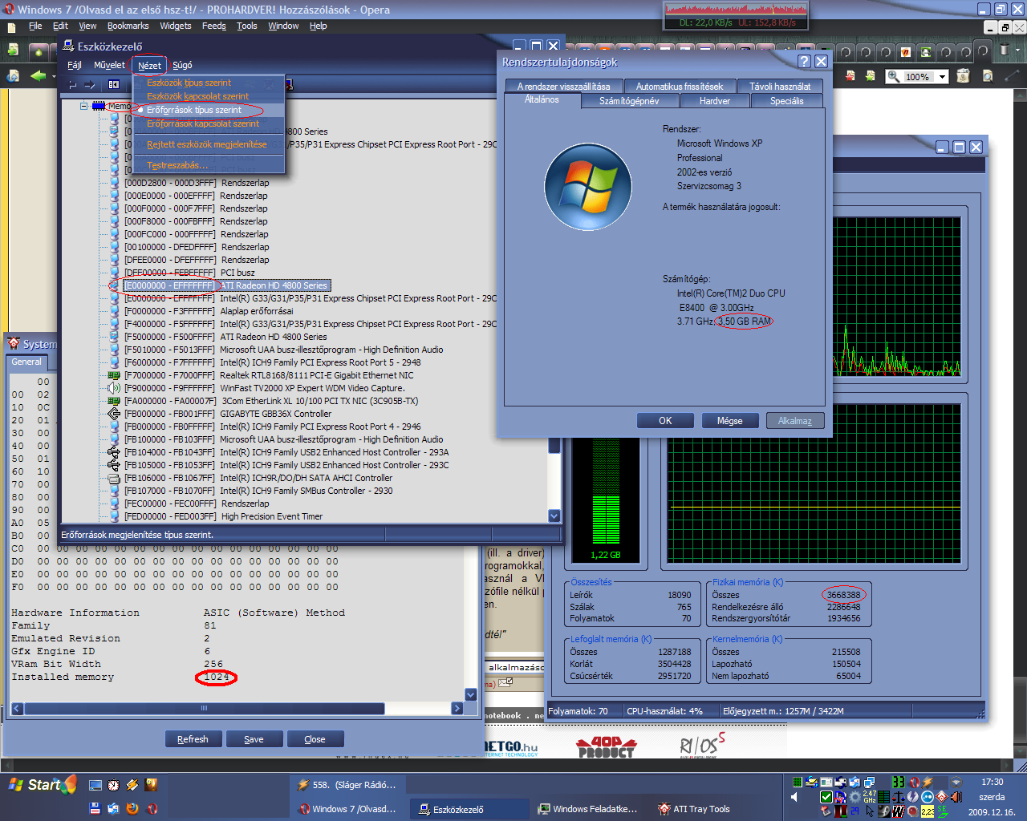Click the find-in-page magnifier icon in Opera
The image size is (1027, 821).
(x=988, y=76)
